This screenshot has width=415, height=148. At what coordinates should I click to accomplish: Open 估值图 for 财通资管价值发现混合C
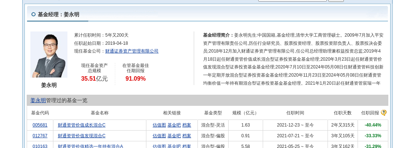point(159,136)
